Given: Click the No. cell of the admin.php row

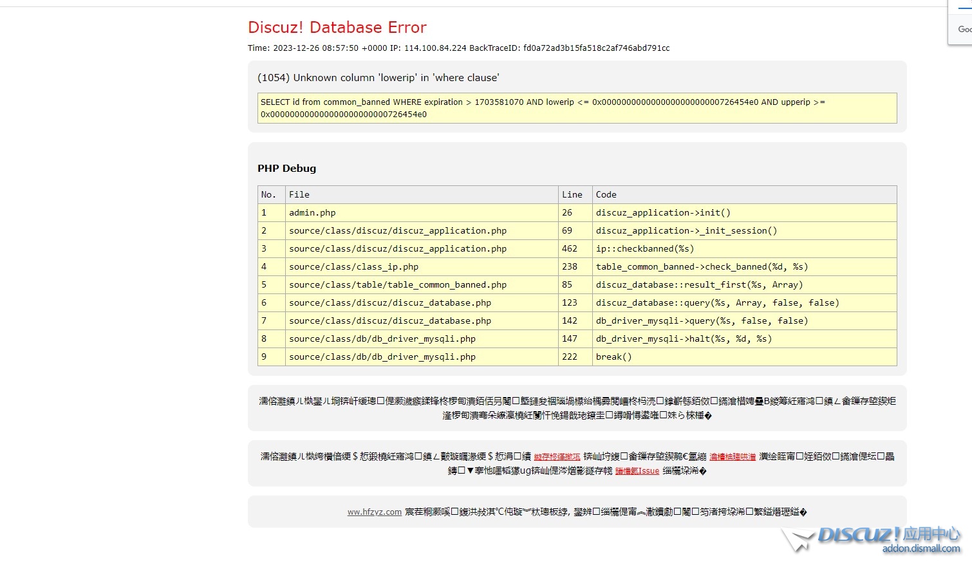Looking at the screenshot, I should 272,212.
